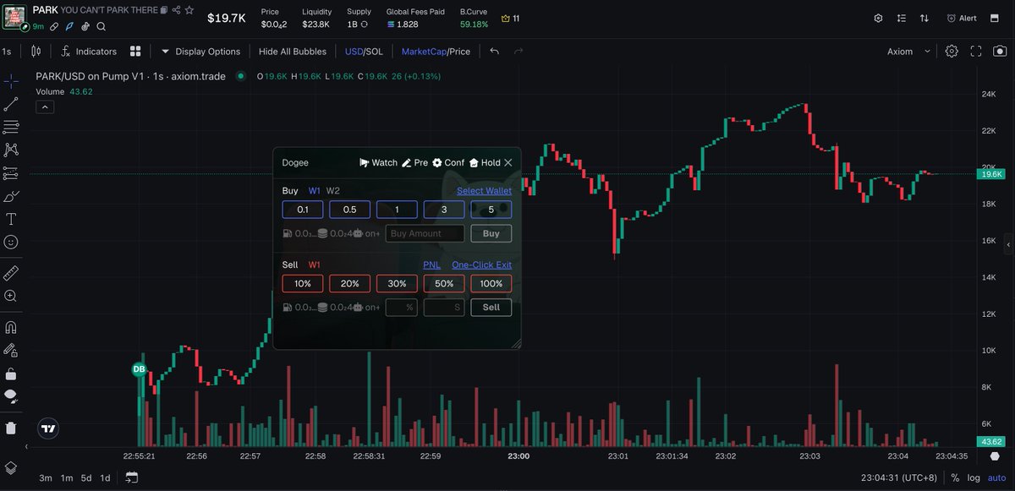Screen dimensions: 1015x491
Task: Open the Indicators menu
Action: point(88,52)
